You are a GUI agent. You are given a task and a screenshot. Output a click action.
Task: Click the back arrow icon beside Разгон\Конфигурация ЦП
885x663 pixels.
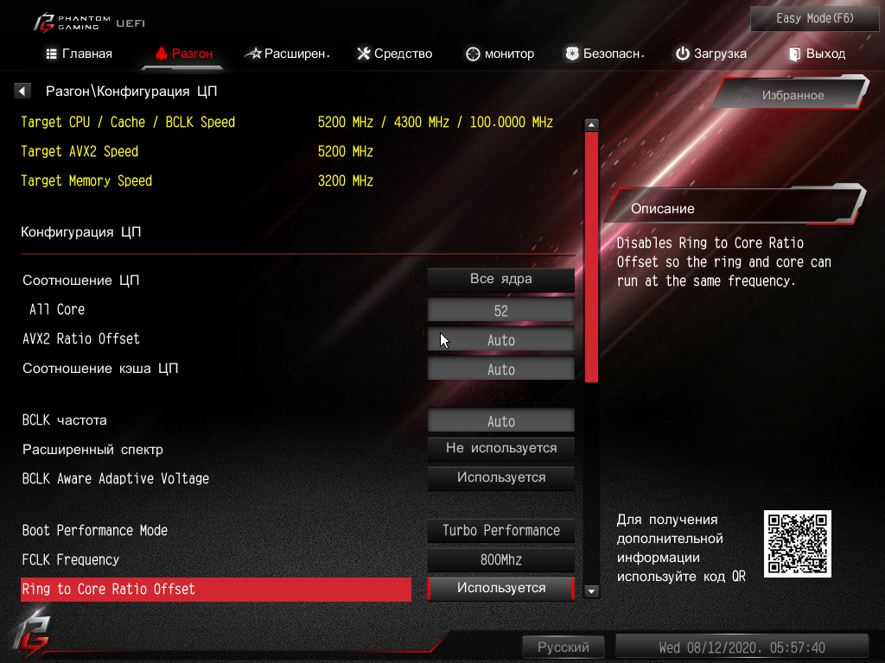[x=22, y=91]
